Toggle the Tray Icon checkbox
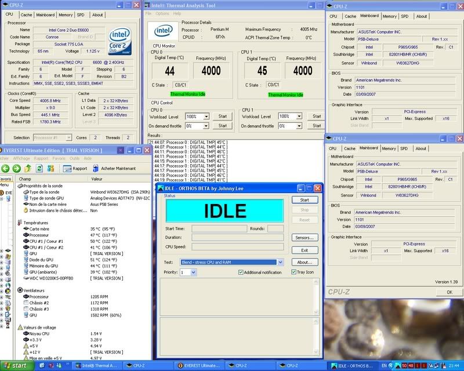The height and width of the screenshot is (371, 464). tap(294, 272)
